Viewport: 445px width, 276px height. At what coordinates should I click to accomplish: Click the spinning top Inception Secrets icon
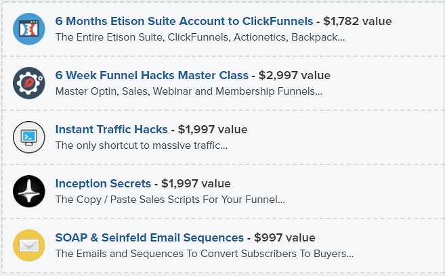[29, 191]
